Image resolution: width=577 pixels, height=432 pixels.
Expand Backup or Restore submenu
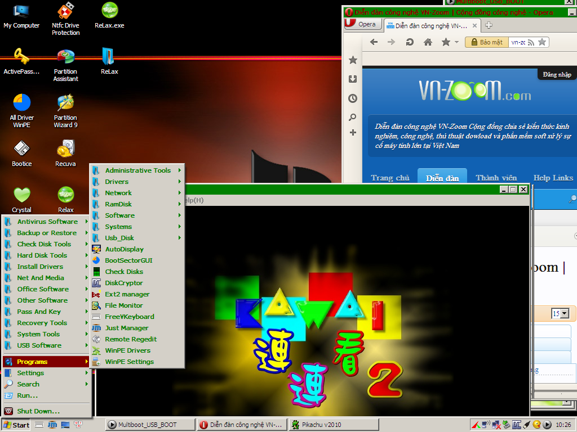tap(46, 233)
